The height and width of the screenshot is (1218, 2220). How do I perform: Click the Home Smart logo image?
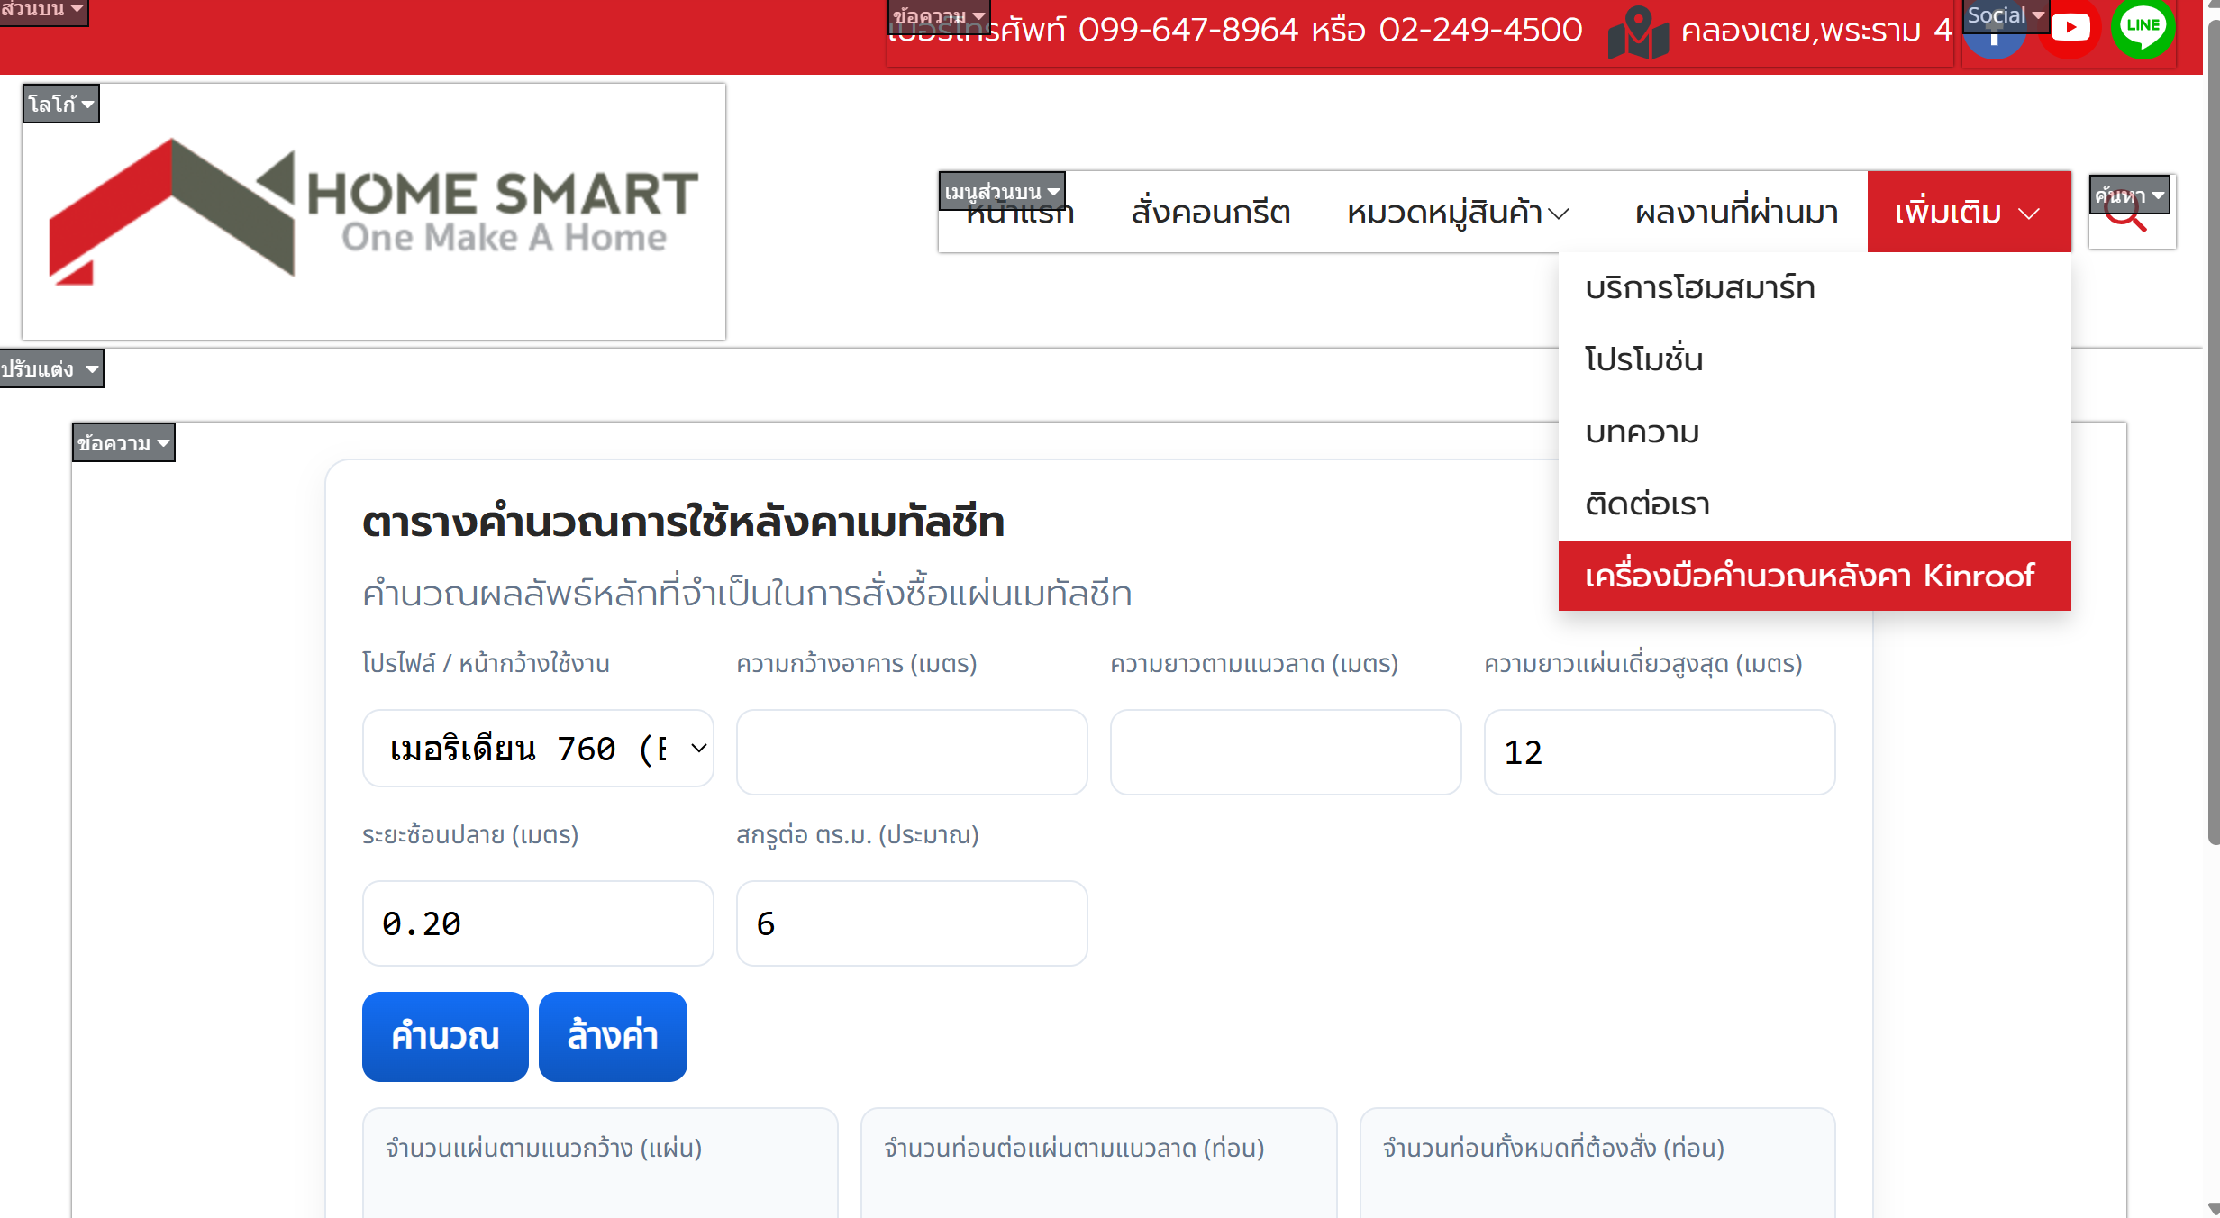(373, 212)
